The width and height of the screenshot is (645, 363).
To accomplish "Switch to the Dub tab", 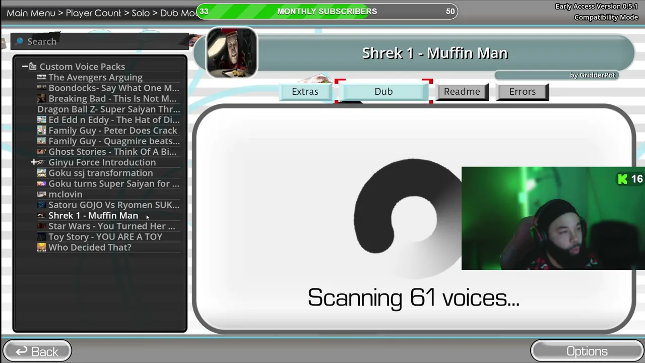I will (383, 91).
